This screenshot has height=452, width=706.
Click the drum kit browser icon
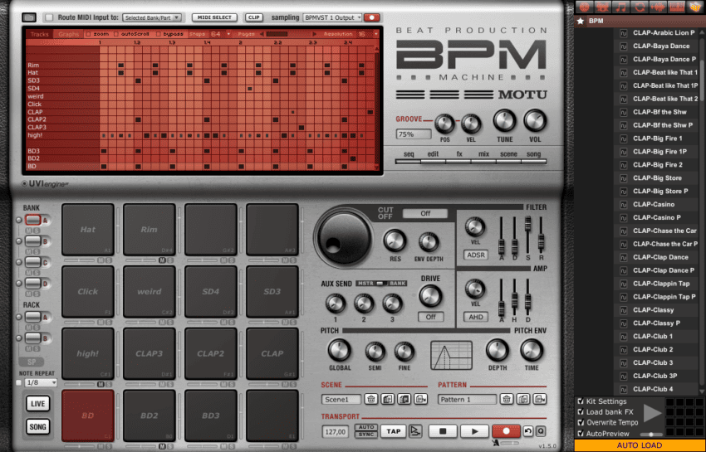[x=601, y=7]
